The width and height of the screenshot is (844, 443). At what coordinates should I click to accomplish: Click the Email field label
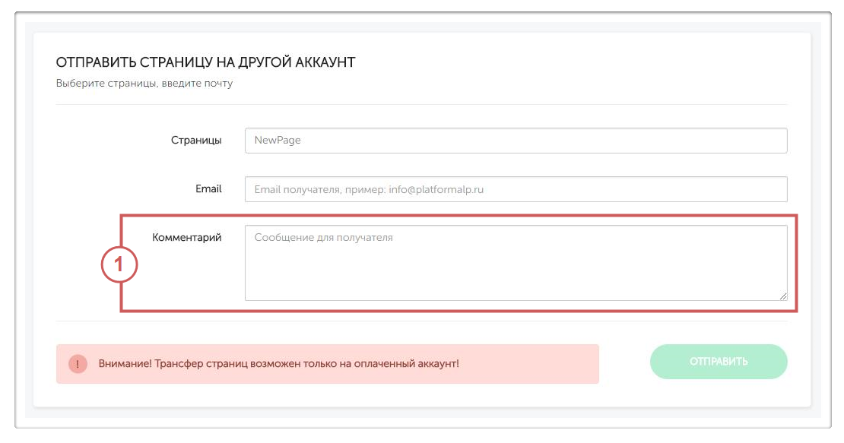click(208, 188)
